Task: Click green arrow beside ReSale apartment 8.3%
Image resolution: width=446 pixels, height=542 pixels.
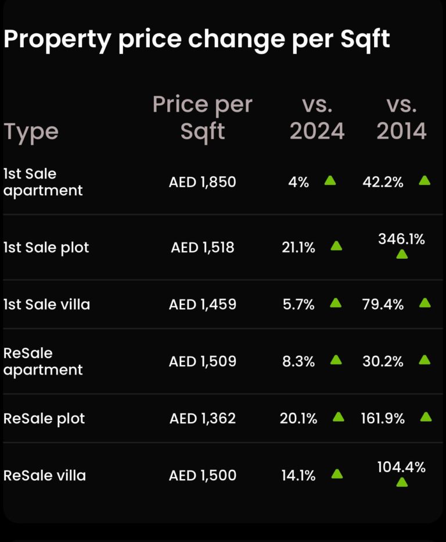Action: tap(336, 360)
